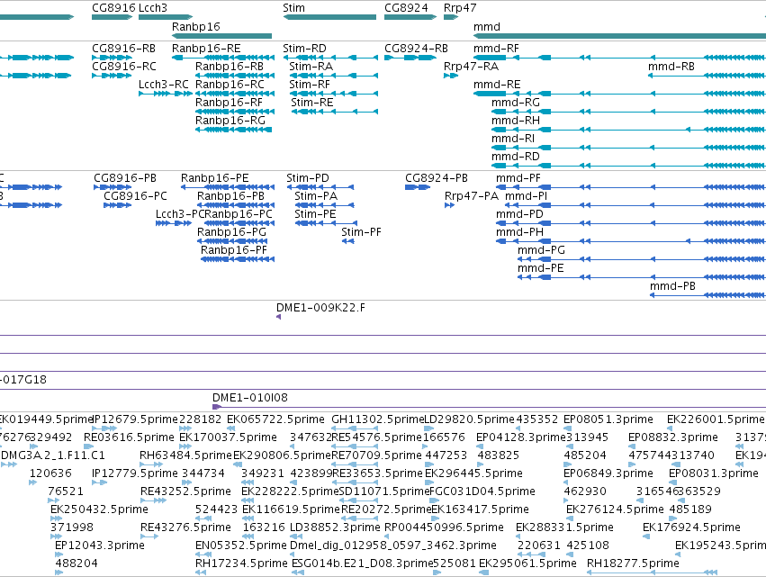Click the Stim-PF protein label
The height and width of the screenshot is (577, 766).
click(361, 232)
